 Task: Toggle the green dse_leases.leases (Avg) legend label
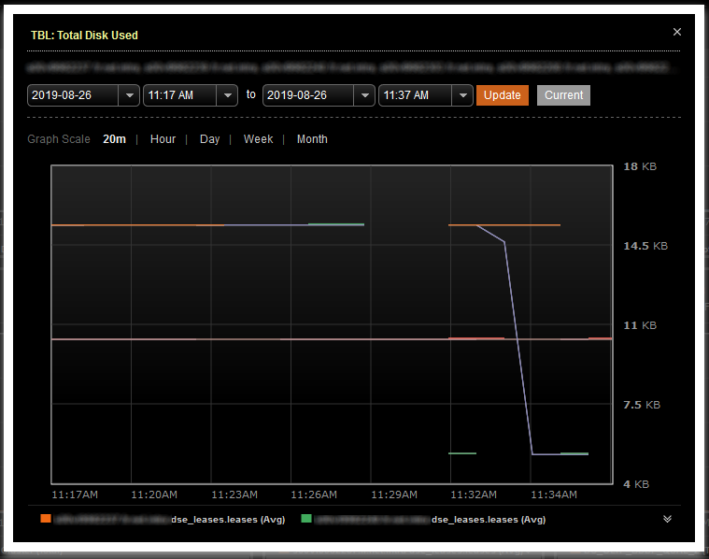click(x=489, y=519)
